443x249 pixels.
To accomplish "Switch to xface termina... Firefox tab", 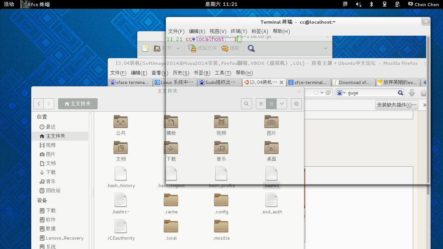I will click(130, 82).
